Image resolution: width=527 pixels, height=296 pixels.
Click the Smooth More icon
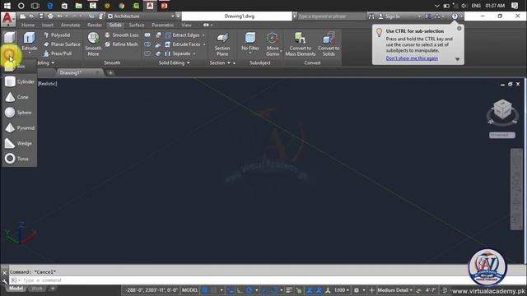point(93,39)
